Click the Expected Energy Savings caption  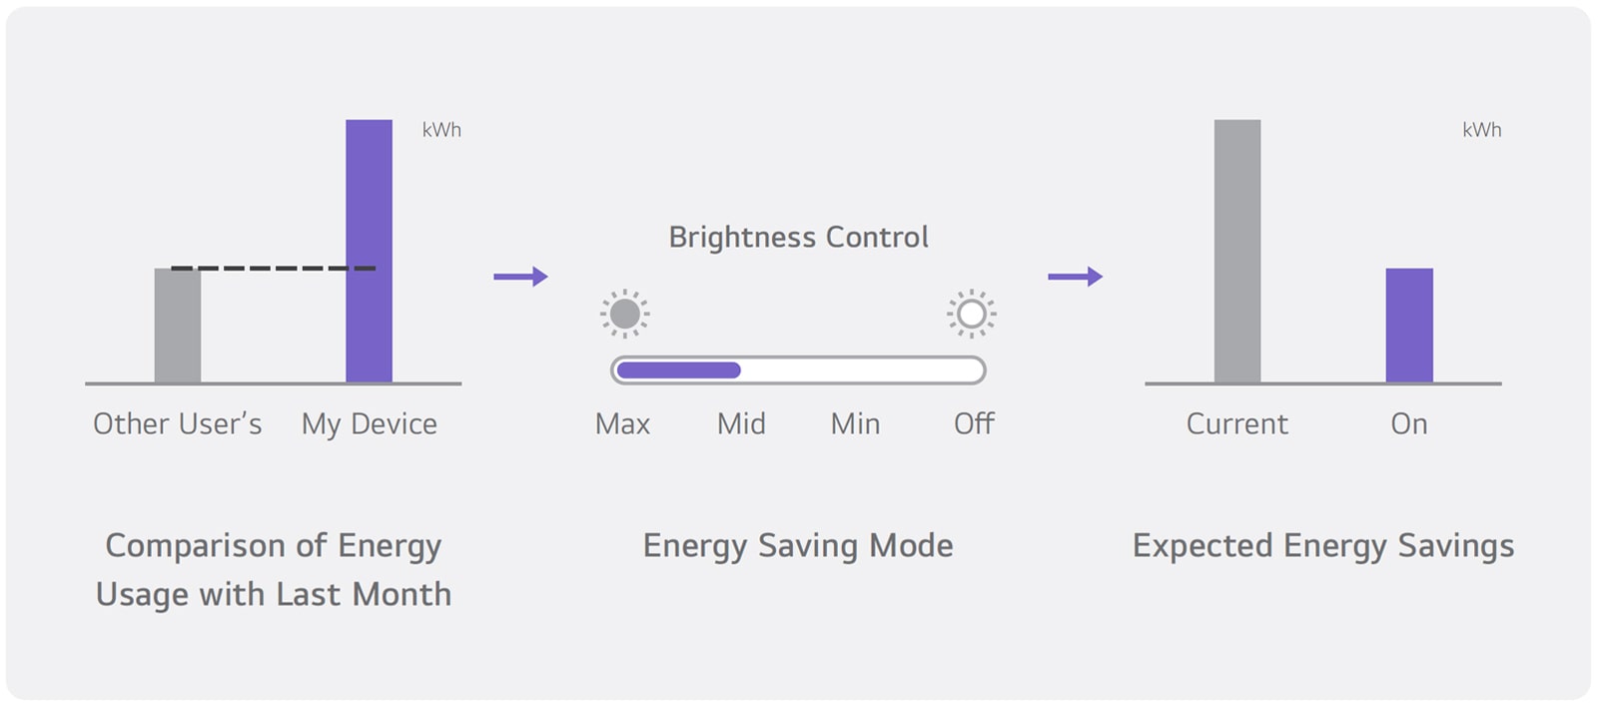pyautogui.click(x=1322, y=546)
